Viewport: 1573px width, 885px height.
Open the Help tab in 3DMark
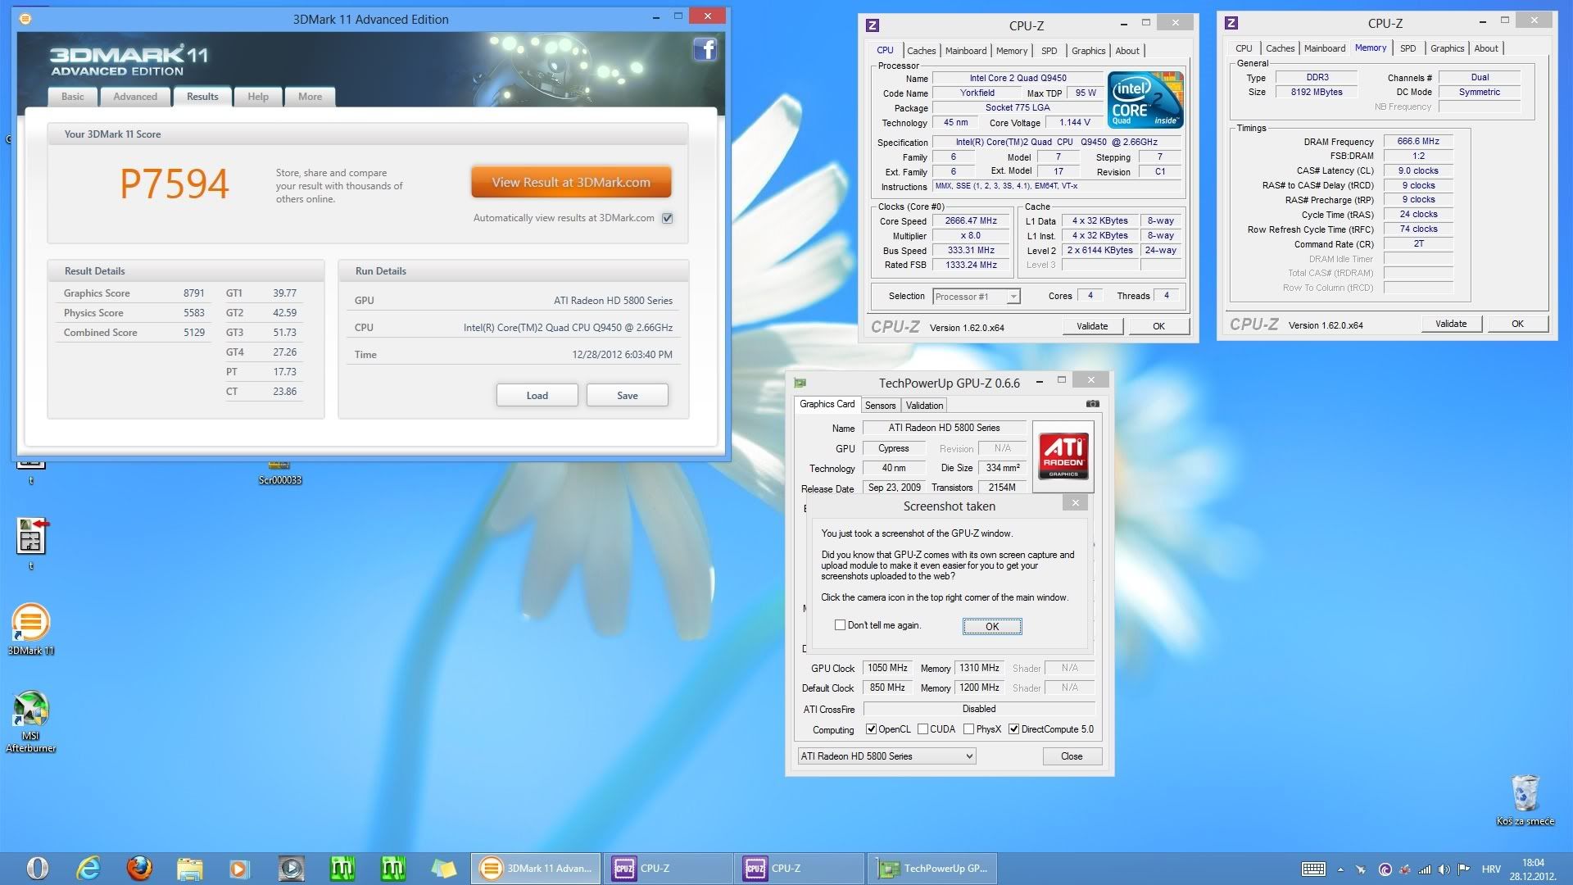(258, 97)
